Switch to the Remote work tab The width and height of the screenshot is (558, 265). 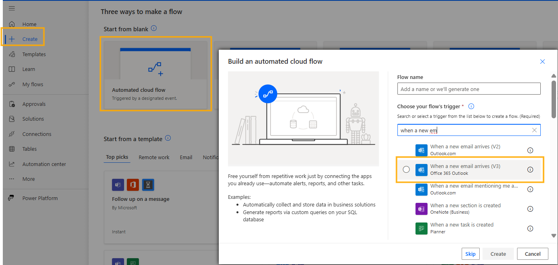pos(154,157)
